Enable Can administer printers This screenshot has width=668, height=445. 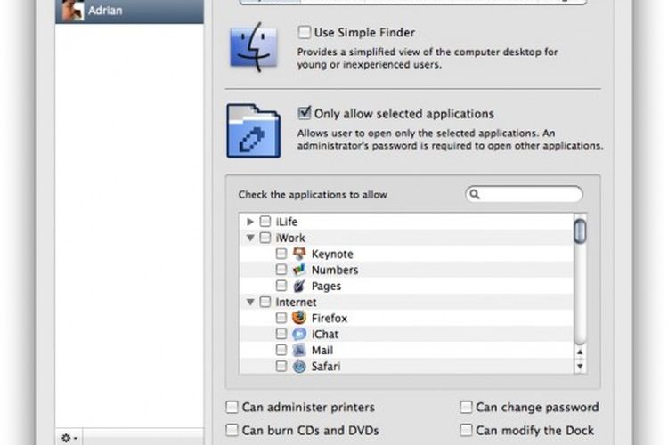coord(232,407)
